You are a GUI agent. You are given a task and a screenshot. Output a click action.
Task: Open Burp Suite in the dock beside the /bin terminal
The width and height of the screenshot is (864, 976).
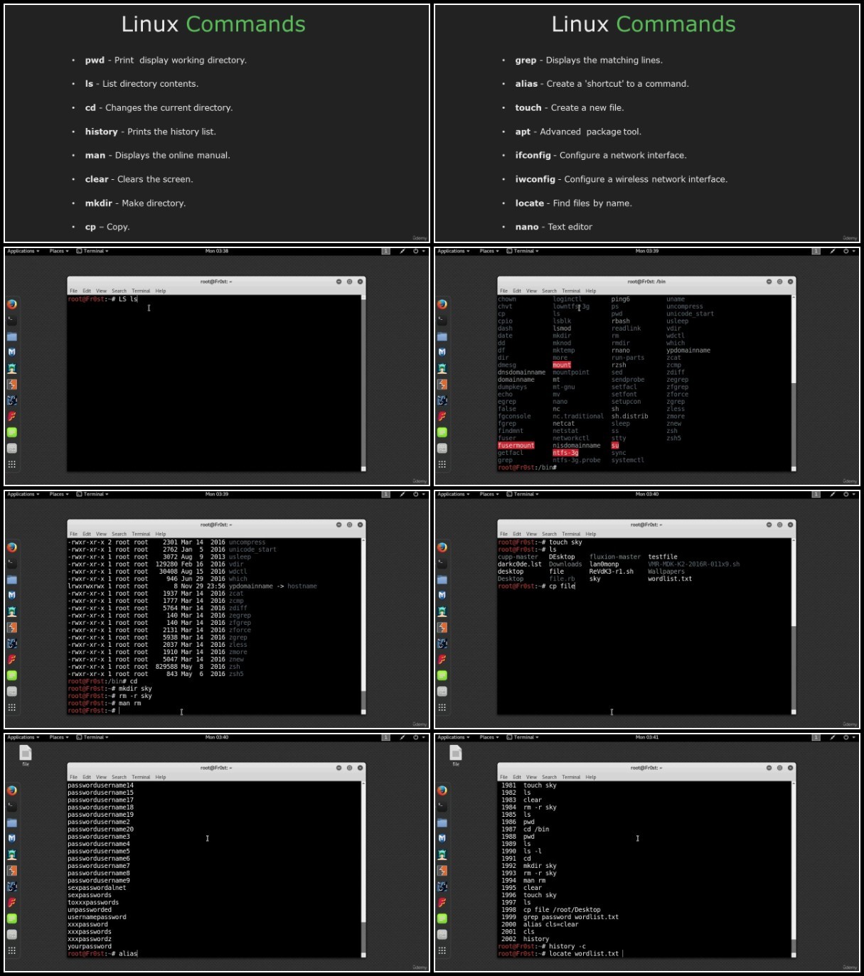(x=442, y=385)
